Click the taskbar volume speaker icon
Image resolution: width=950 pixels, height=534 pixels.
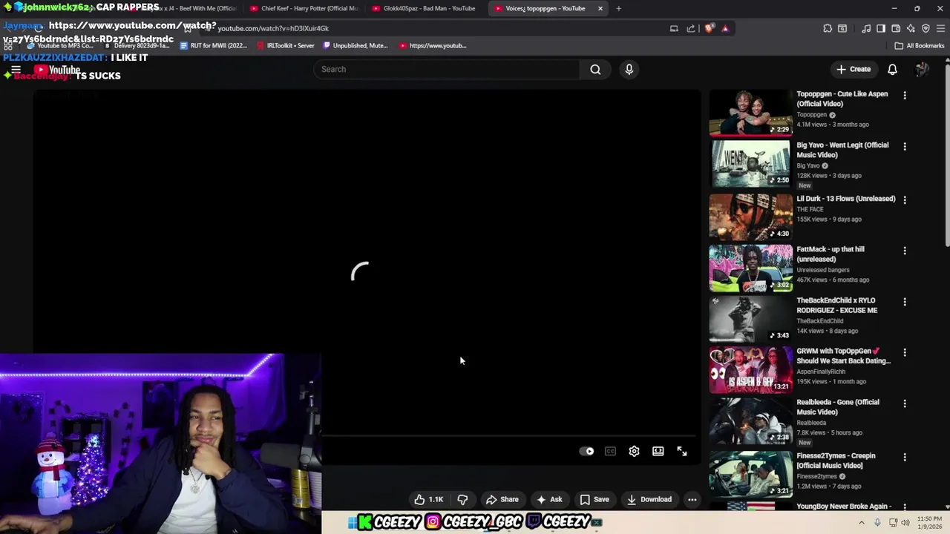(x=905, y=523)
